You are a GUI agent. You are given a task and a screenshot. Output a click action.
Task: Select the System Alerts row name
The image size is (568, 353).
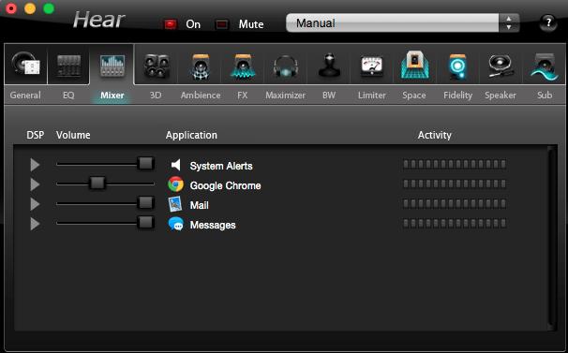221,166
